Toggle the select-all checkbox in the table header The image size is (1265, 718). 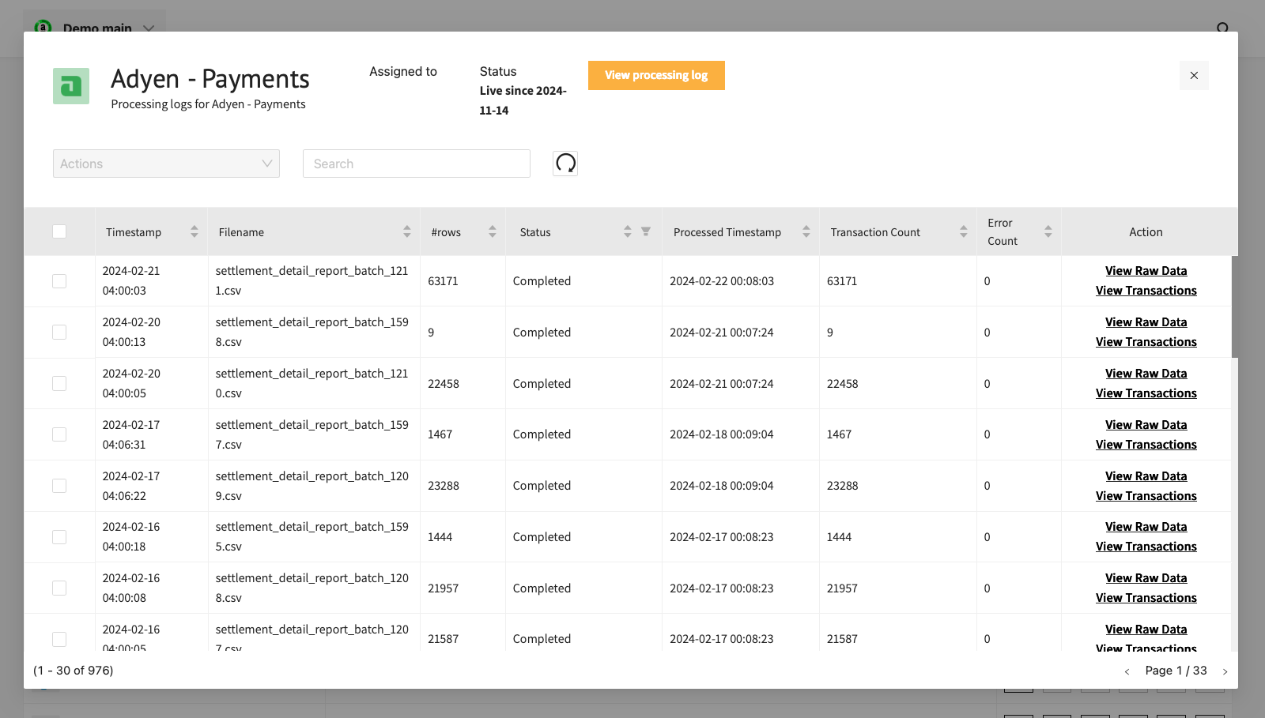coord(59,231)
